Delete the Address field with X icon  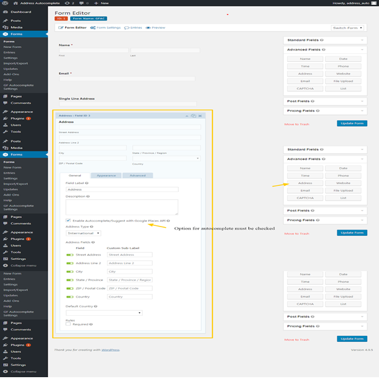pos(200,115)
